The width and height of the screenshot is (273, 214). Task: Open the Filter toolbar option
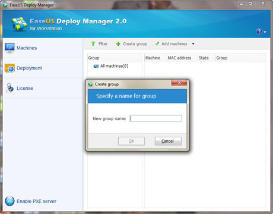pos(103,44)
